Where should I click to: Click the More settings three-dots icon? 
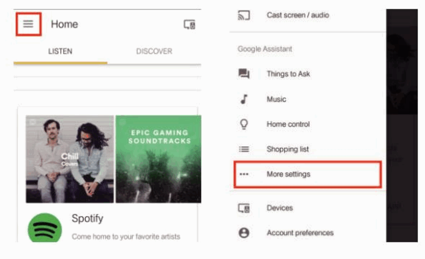click(244, 174)
